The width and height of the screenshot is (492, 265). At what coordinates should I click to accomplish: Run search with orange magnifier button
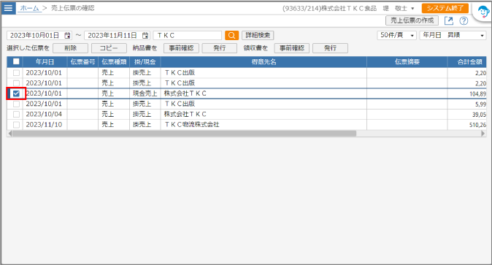231,36
